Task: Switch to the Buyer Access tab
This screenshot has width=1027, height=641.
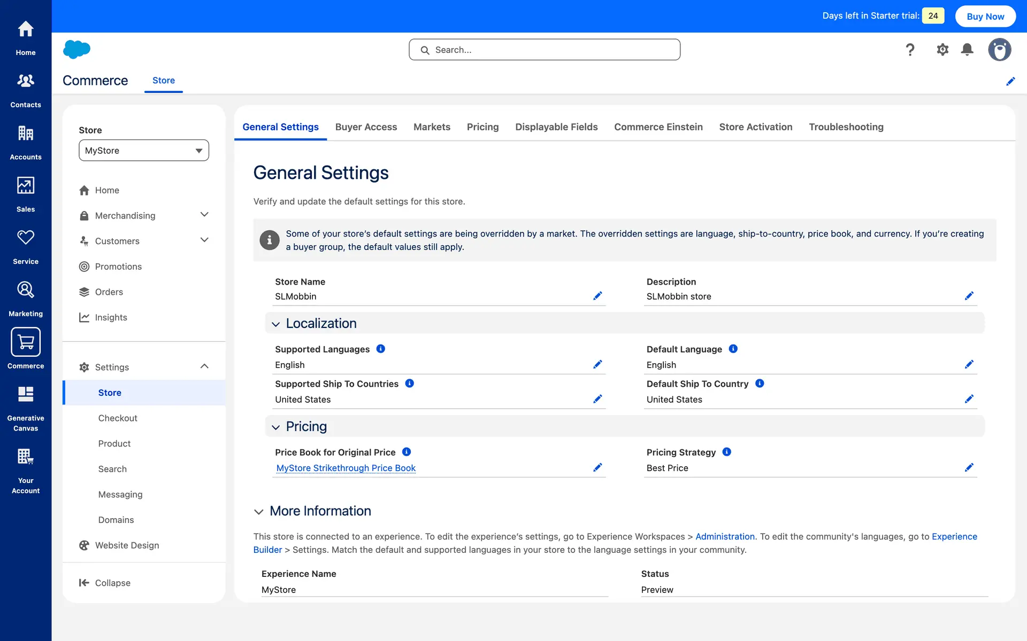Action: pyautogui.click(x=366, y=127)
